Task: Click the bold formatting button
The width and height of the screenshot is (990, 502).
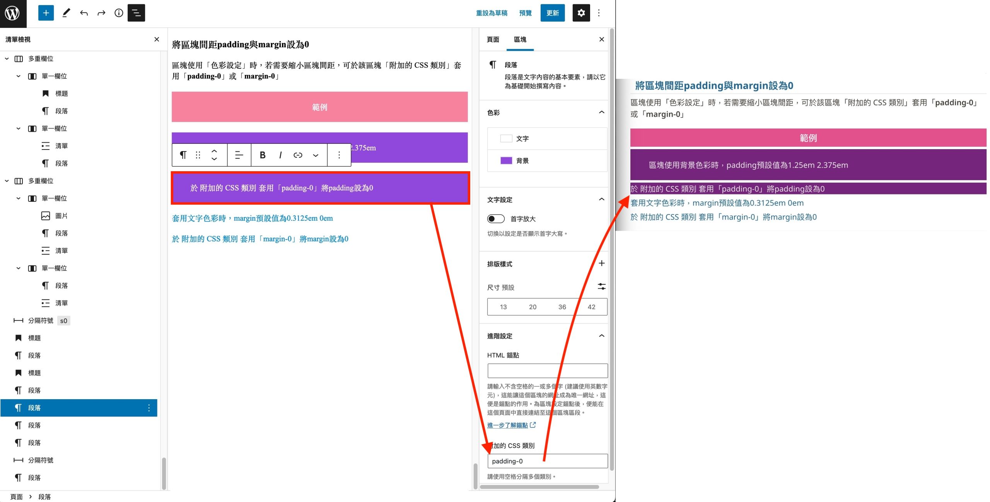Action: click(x=263, y=155)
